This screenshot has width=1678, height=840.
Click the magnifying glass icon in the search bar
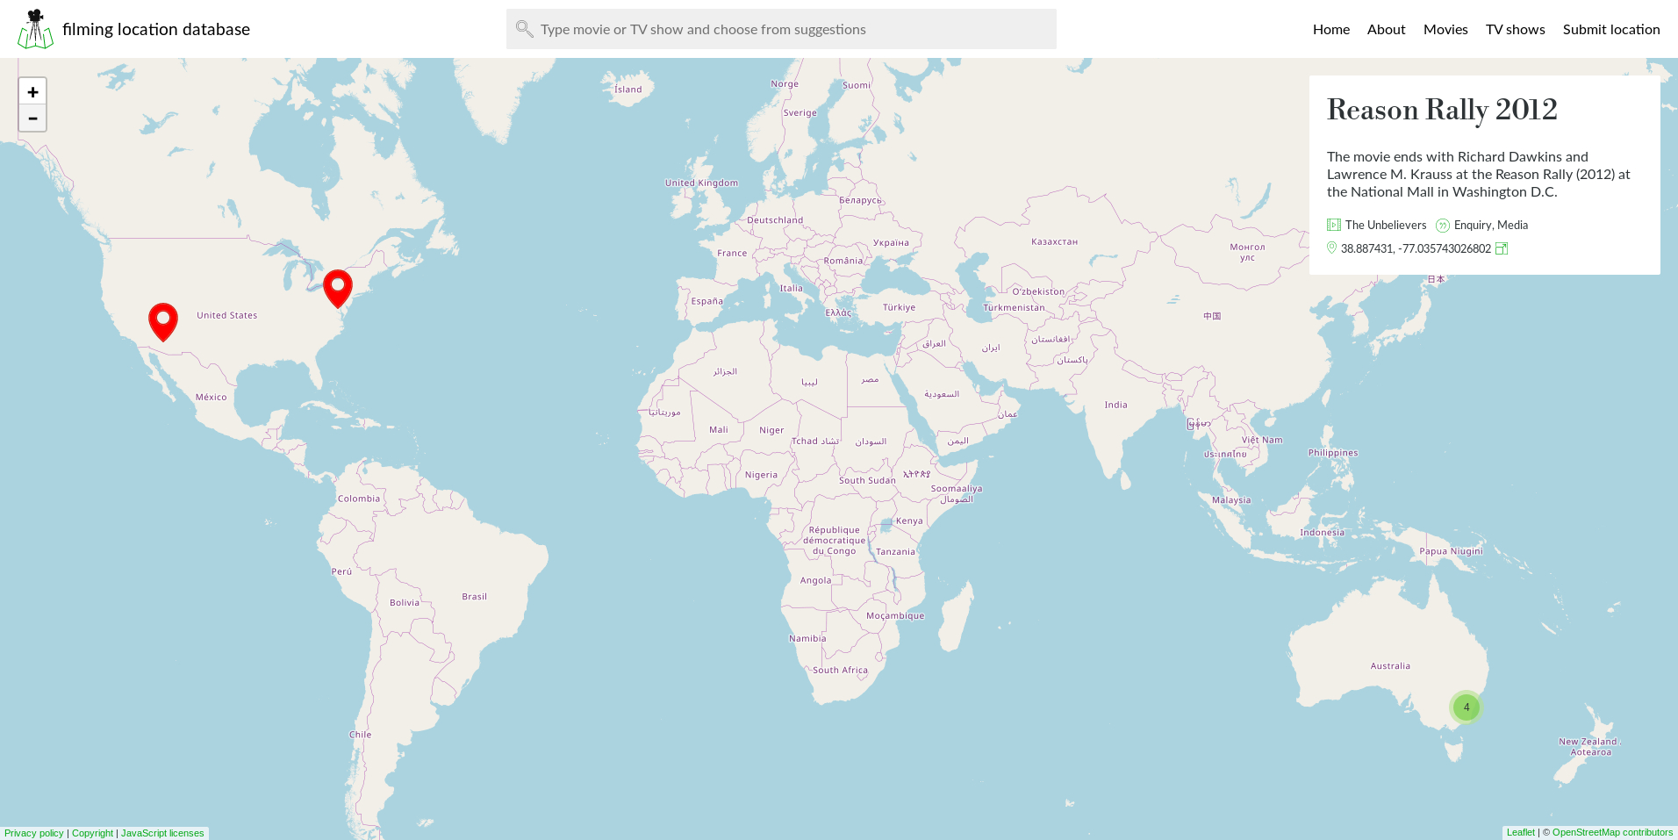[524, 29]
